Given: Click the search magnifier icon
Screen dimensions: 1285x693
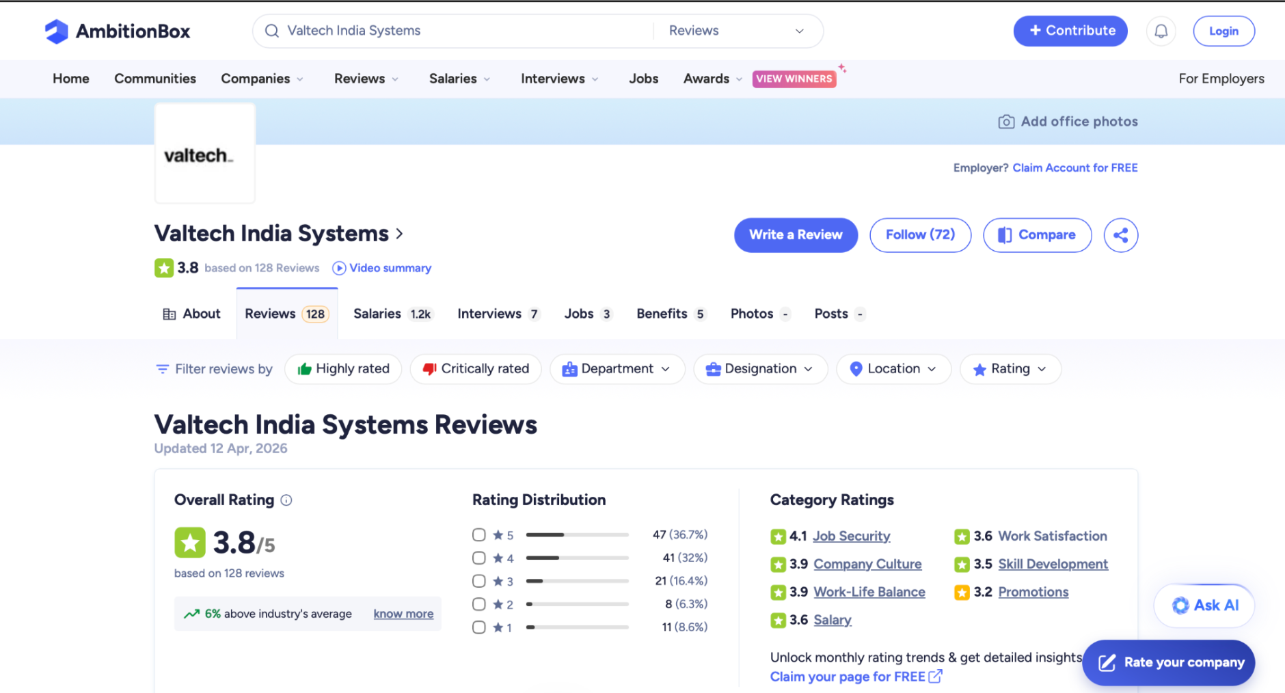Looking at the screenshot, I should pos(272,31).
